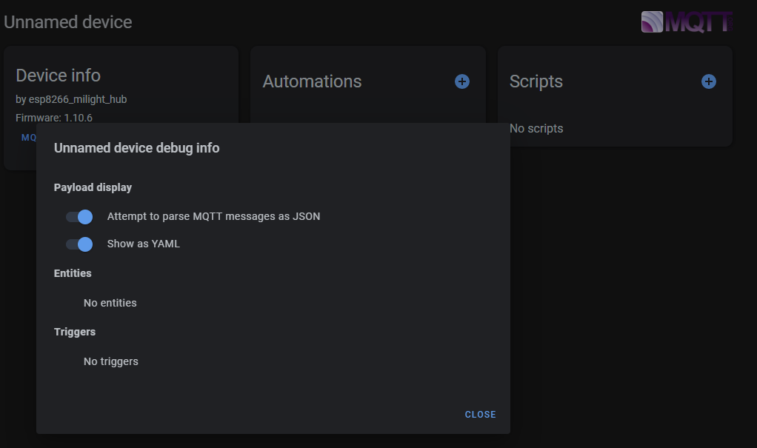Click the Unnamed device page title
This screenshot has width=757, height=448.
point(68,22)
